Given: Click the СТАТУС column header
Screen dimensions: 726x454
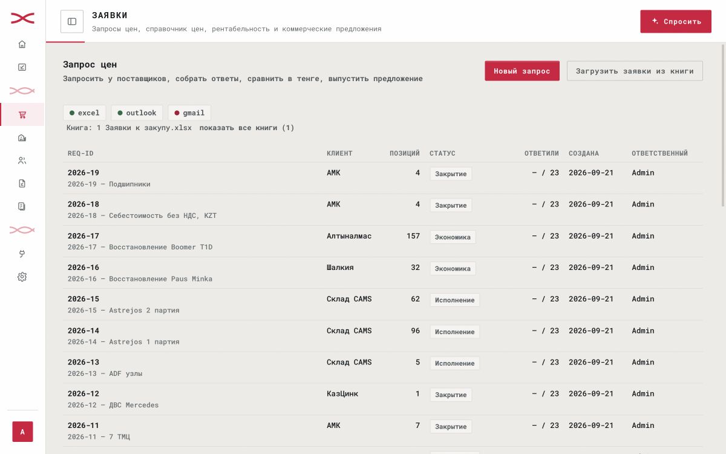Looking at the screenshot, I should pos(442,153).
